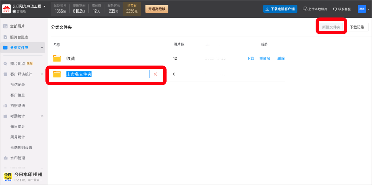Screen dimensions: 372x185
Task: Click the 普通版 edition badge
Action: (x=19, y=11)
